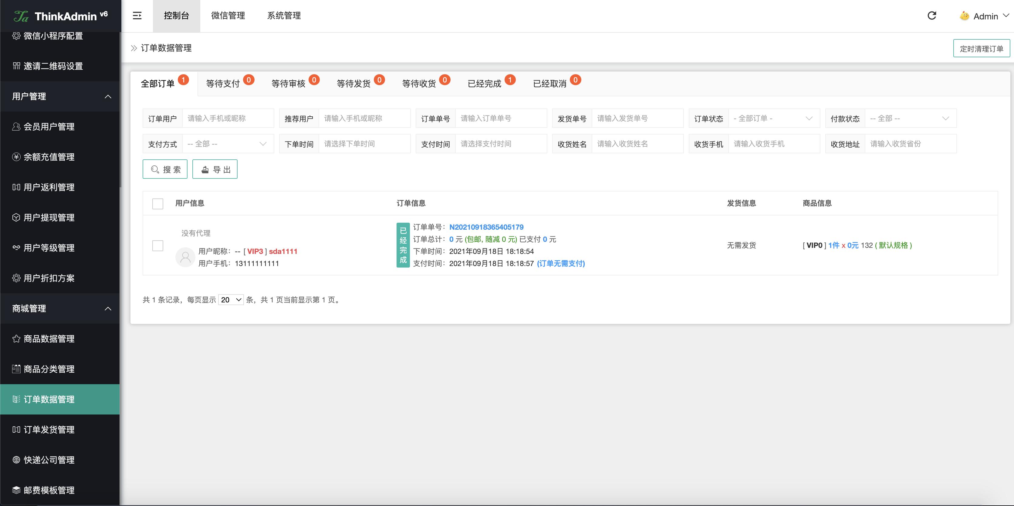Toggle the select-all checkbox in table header
1014x506 pixels.
pyautogui.click(x=157, y=204)
